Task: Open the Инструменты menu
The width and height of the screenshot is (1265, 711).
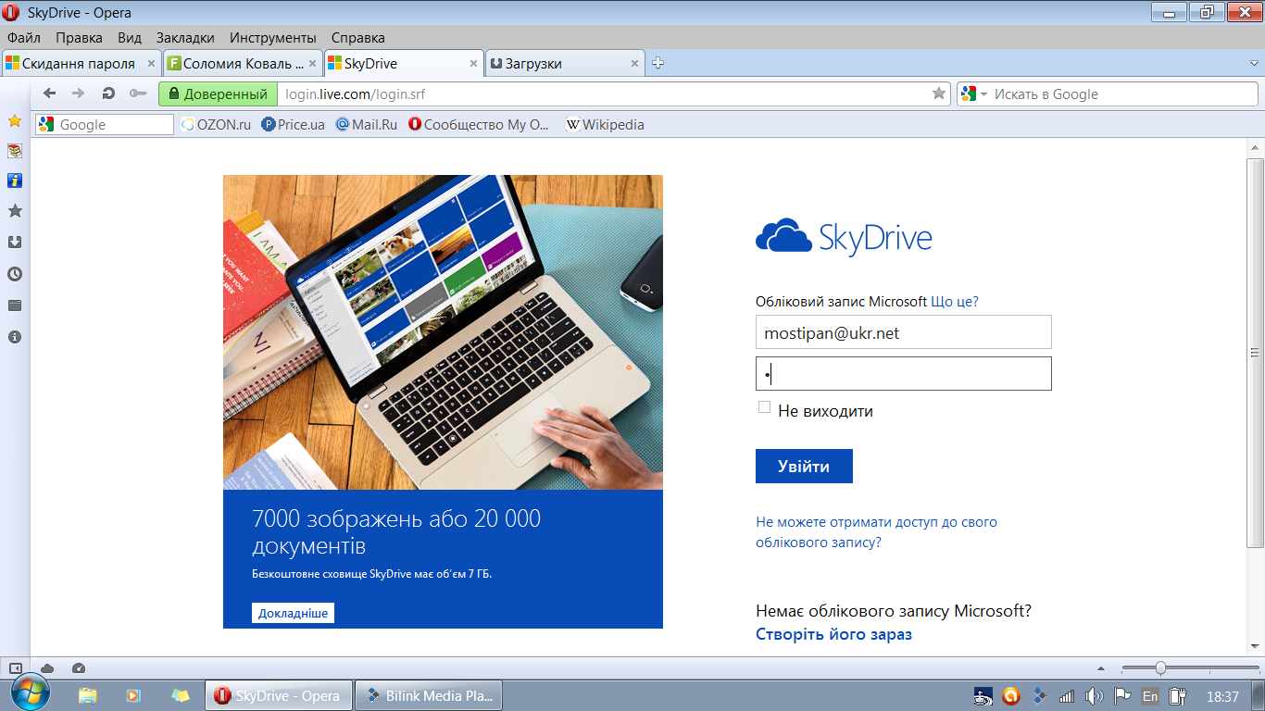Action: [x=273, y=38]
